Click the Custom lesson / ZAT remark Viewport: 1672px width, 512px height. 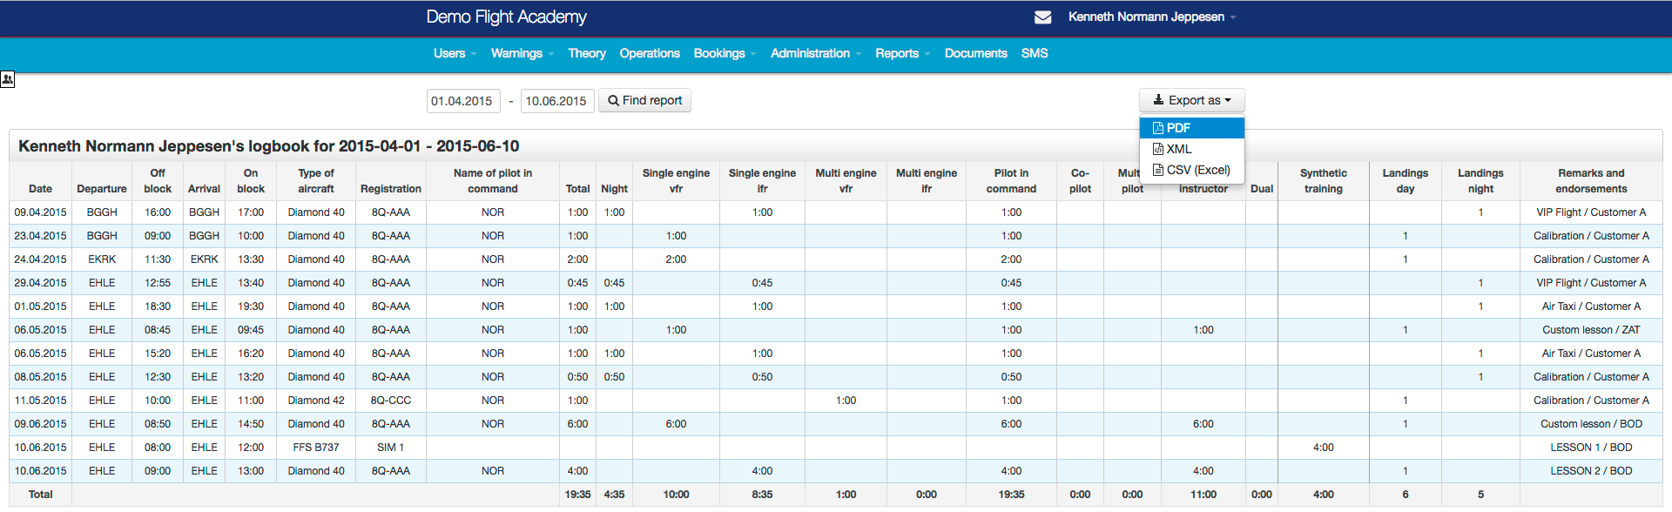(1591, 330)
